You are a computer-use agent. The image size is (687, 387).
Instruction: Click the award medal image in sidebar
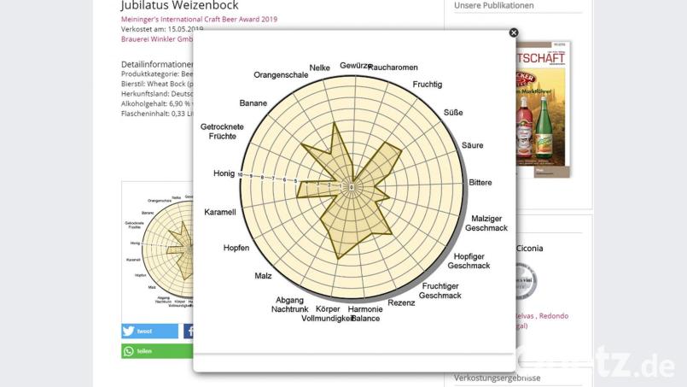pos(527,281)
